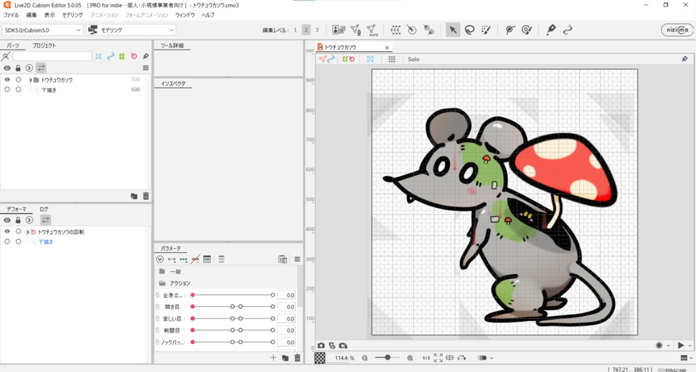
Task: Click the parts search filter field
Action: (52, 56)
